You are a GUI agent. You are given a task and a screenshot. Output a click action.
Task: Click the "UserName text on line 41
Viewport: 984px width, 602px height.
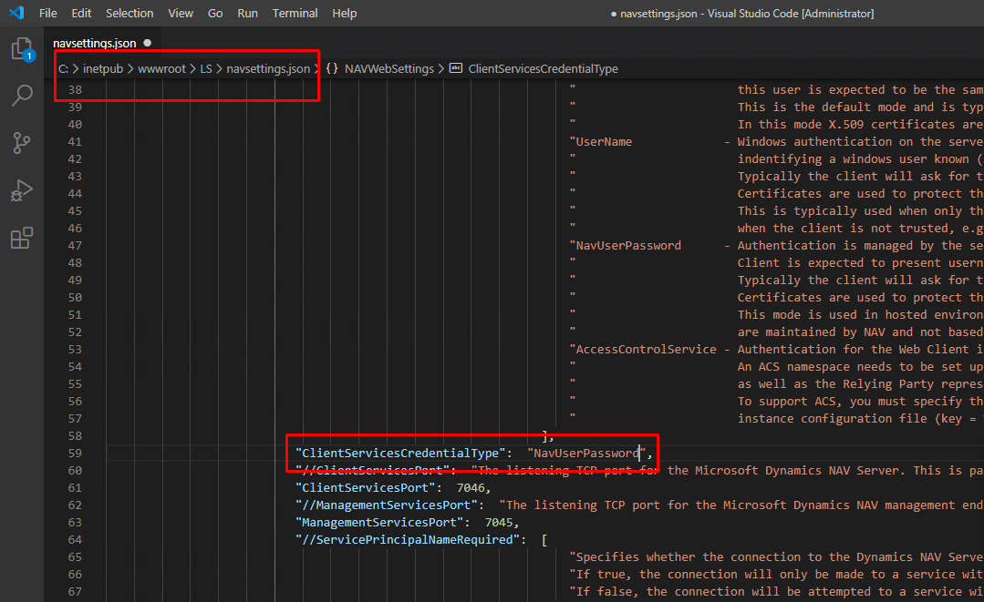tap(601, 141)
